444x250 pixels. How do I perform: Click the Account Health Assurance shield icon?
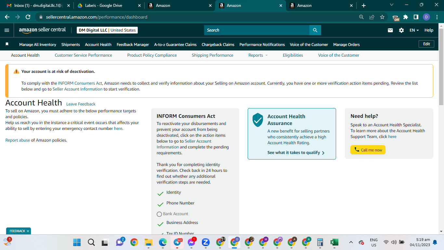pyautogui.click(x=258, y=120)
